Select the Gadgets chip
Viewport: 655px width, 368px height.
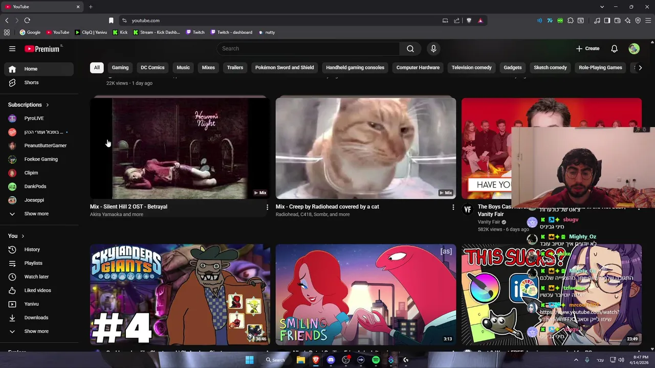512,67
